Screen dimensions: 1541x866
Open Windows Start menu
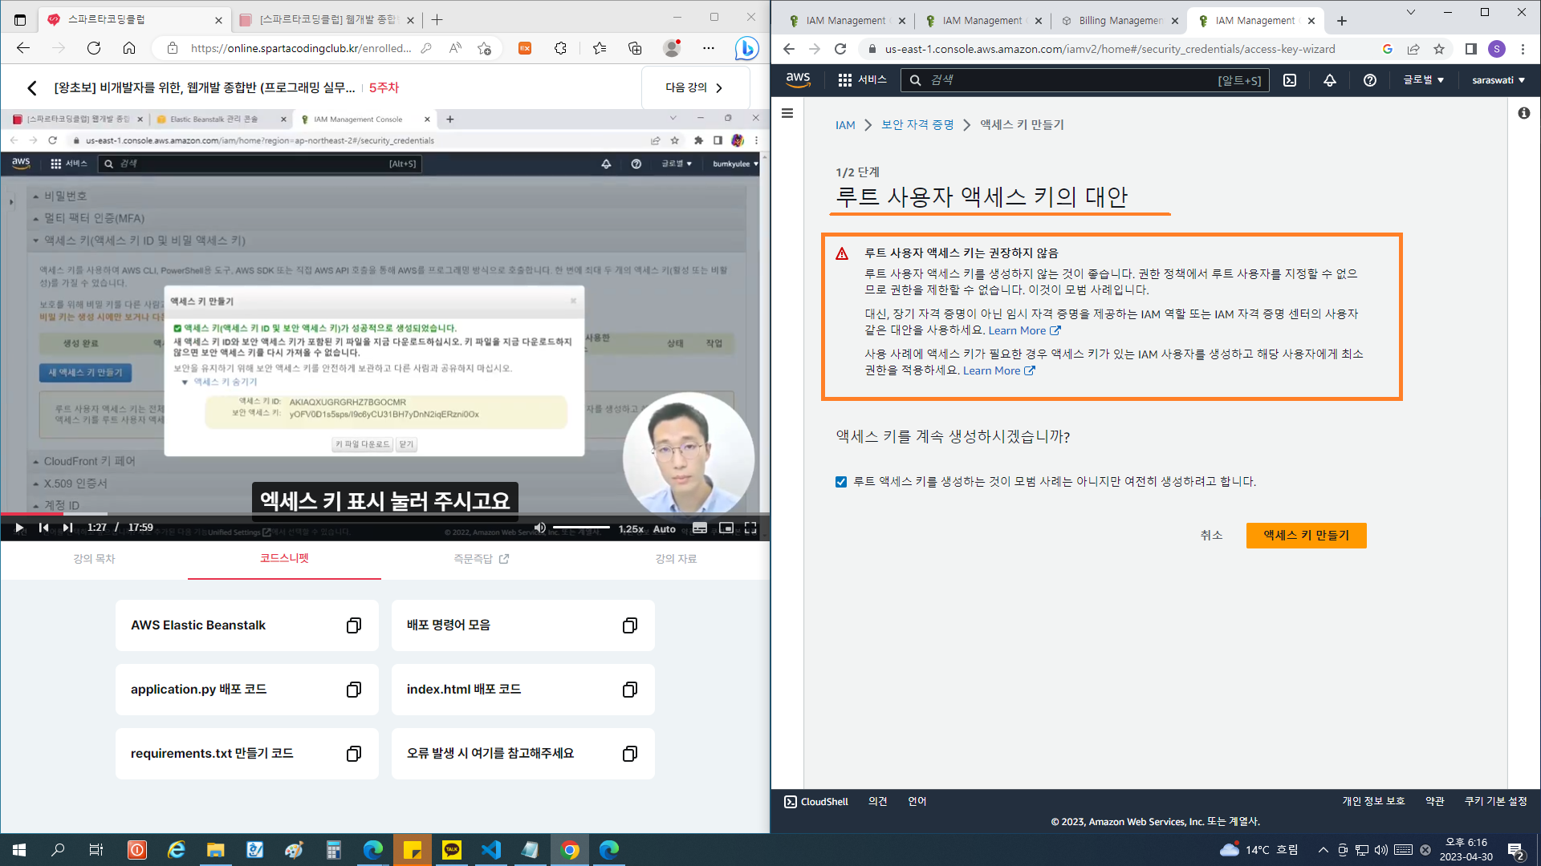pos(19,850)
